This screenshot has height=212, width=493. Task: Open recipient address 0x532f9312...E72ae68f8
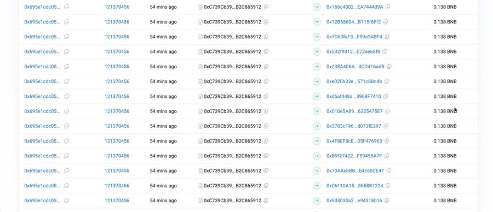tap(353, 51)
